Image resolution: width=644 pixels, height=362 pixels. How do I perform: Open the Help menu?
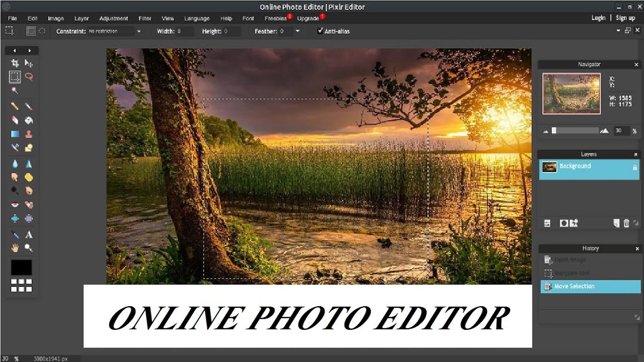point(226,18)
